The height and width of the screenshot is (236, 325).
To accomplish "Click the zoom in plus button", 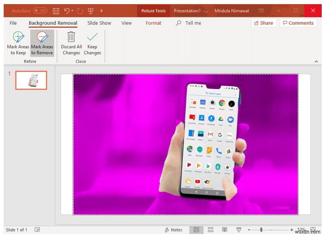I will tap(292, 230).
